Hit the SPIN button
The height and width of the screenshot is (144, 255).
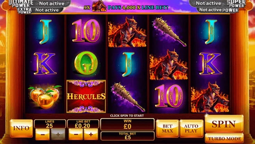pyautogui.click(x=224, y=124)
